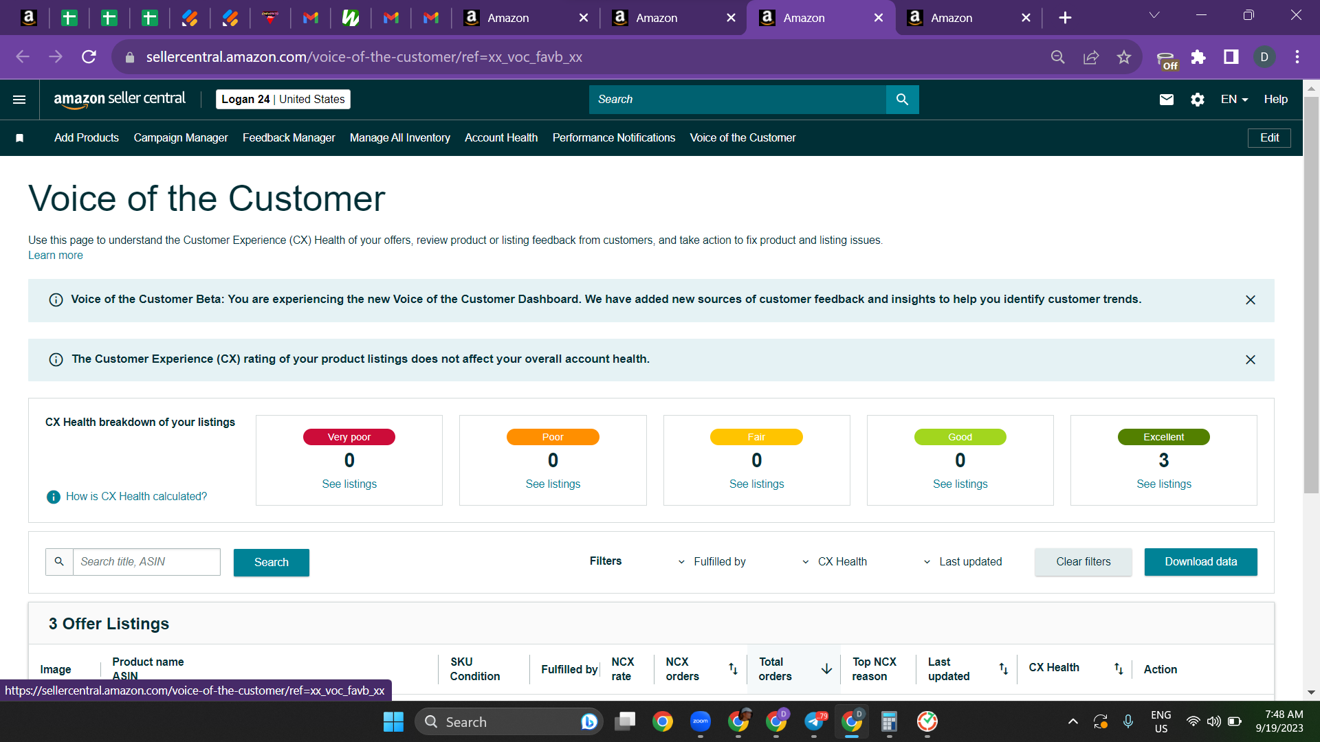Click Clear filters

click(x=1083, y=562)
